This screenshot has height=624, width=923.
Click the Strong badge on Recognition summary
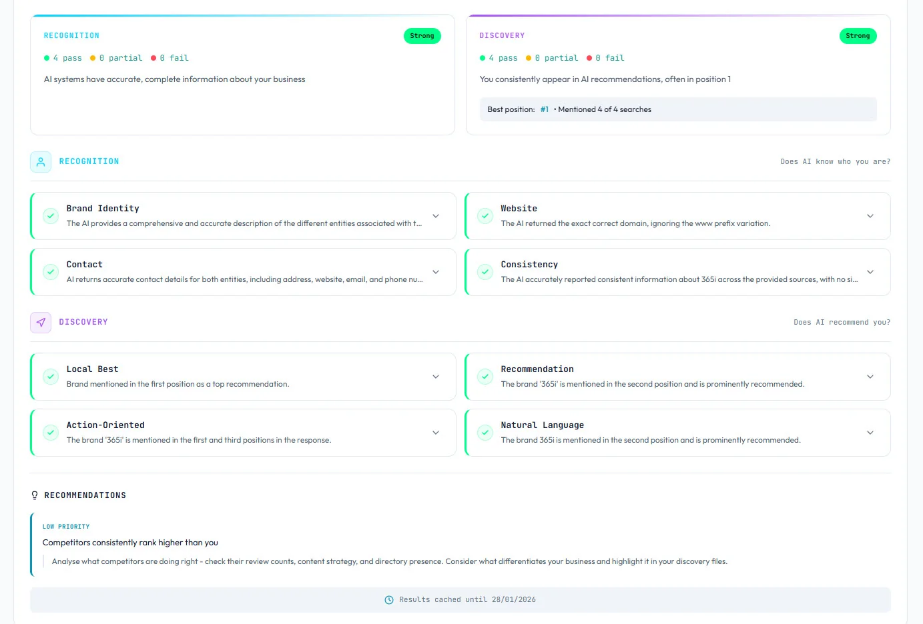422,36
